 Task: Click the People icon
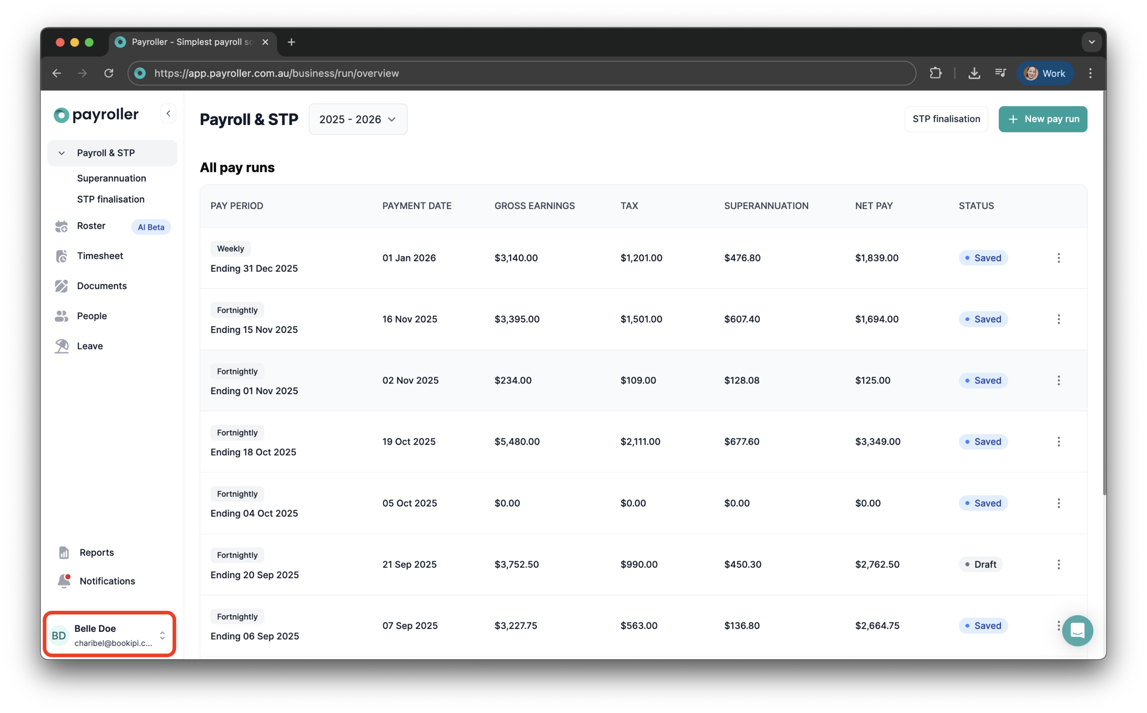(x=62, y=316)
